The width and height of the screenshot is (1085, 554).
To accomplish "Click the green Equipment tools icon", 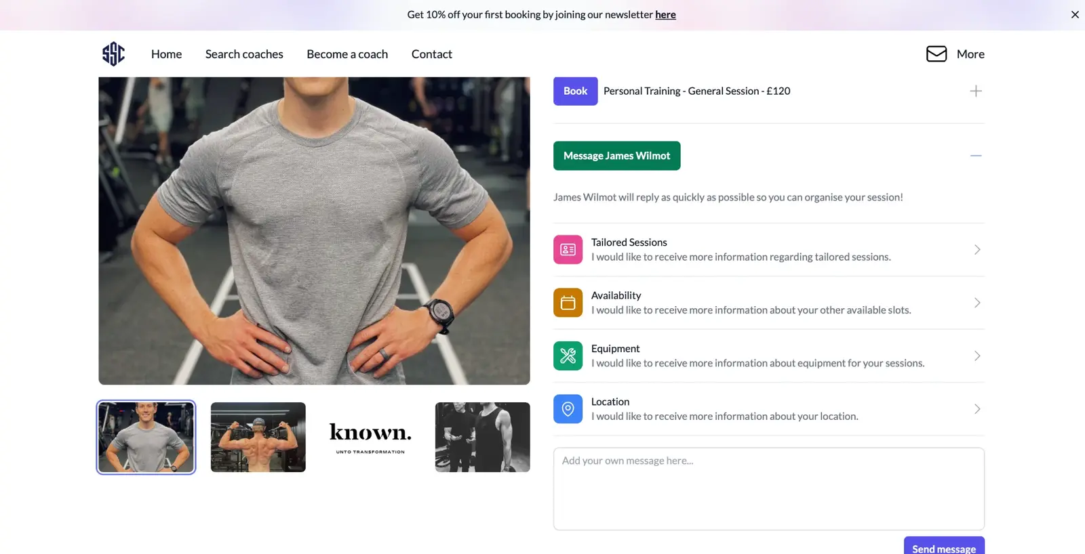I will [568, 356].
